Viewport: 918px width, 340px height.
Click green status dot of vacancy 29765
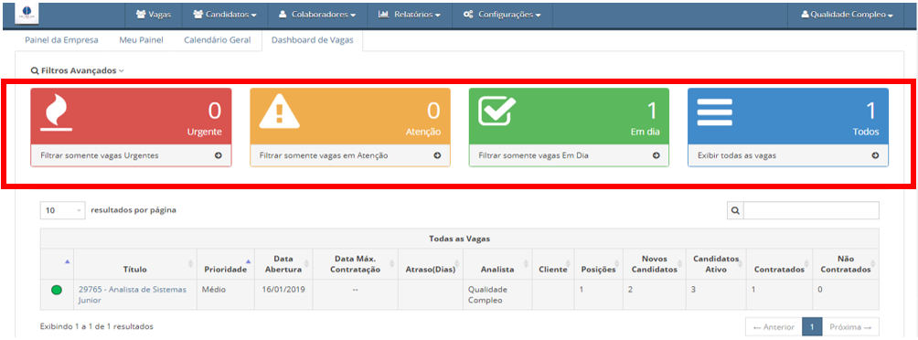[x=57, y=290]
